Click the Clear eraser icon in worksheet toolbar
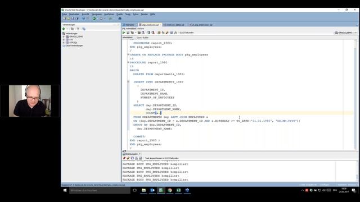The width and height of the screenshot is (360, 202). click(167, 33)
